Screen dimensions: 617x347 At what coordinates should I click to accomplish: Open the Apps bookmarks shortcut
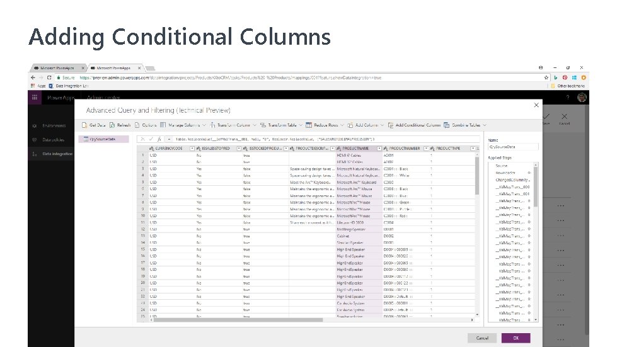pyautogui.click(x=38, y=86)
